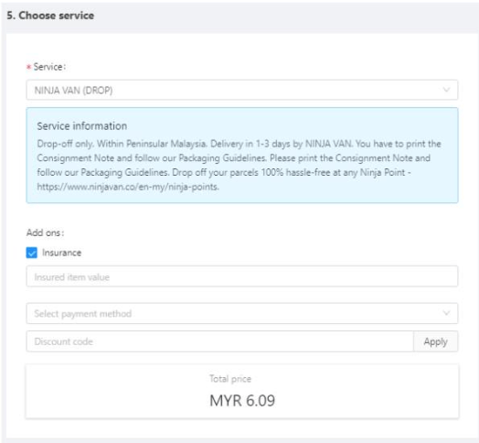
Task: Click the Insurance checkbox label text
Action: pos(62,253)
